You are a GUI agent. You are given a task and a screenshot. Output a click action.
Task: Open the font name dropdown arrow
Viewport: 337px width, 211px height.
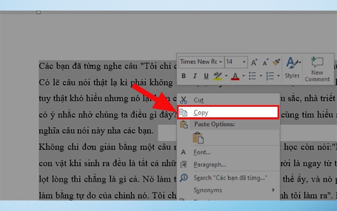220,62
